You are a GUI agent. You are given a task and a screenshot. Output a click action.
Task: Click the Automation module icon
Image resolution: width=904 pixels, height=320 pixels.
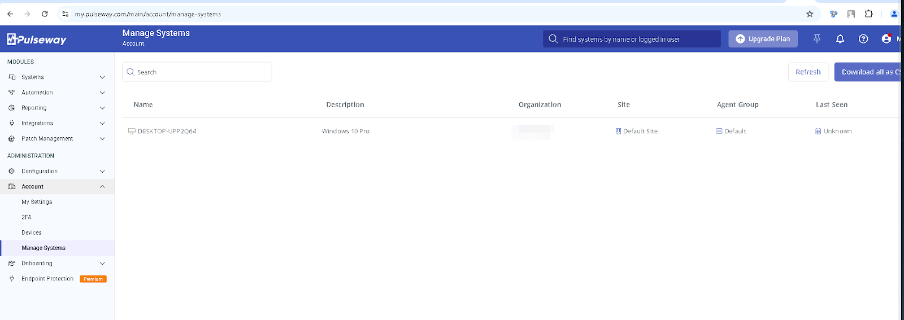[12, 92]
